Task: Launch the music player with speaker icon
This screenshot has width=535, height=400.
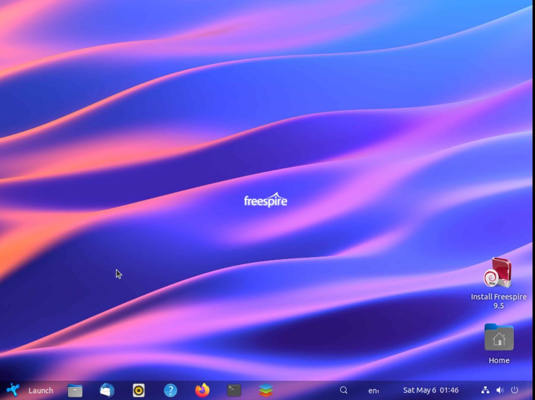Action: [139, 391]
